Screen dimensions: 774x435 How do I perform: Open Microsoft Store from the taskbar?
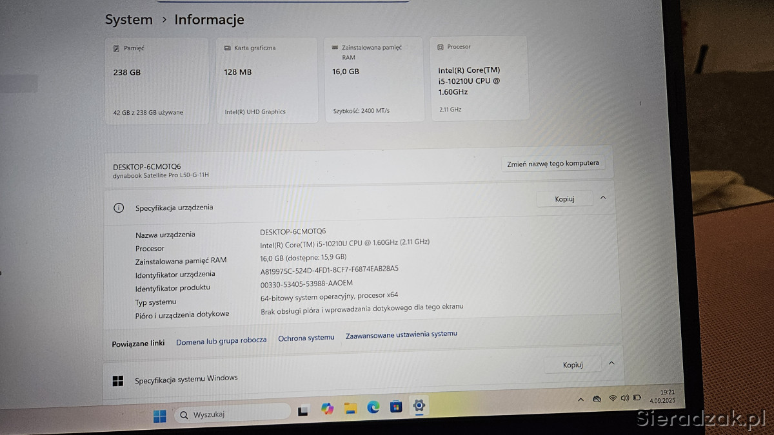click(396, 407)
